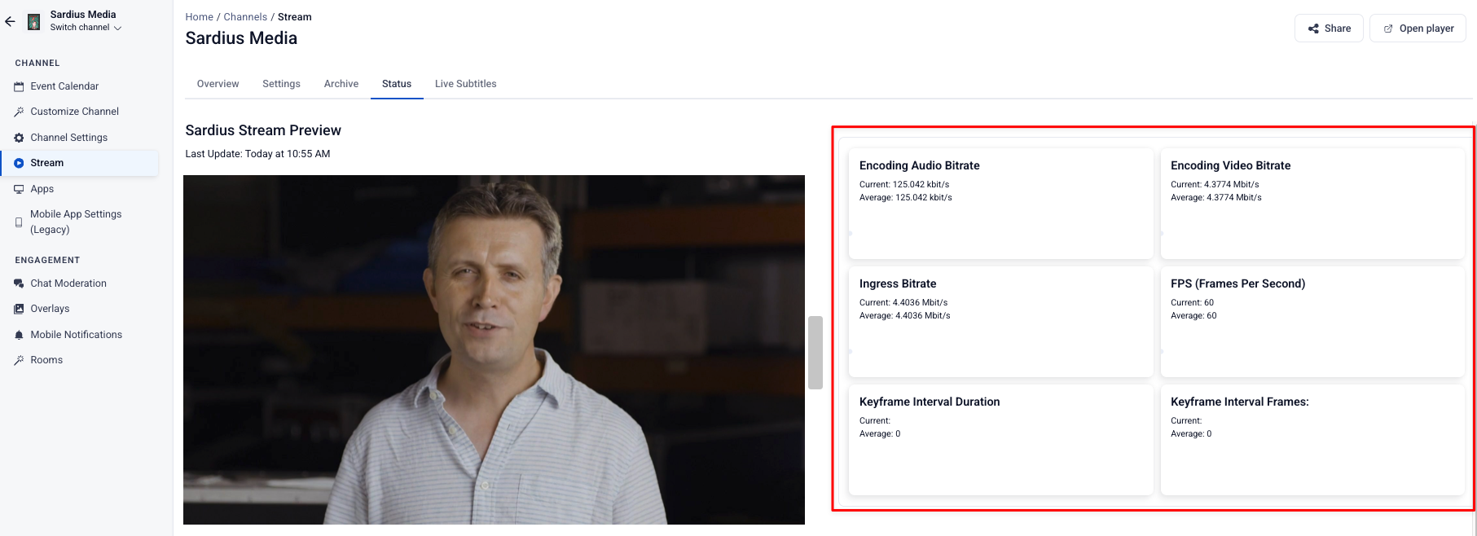
Task: Click the Stream play icon in sidebar
Action: 19,163
